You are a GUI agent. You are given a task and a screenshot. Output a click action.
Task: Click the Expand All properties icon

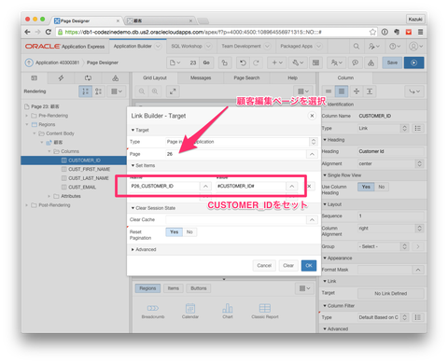[x=370, y=91]
